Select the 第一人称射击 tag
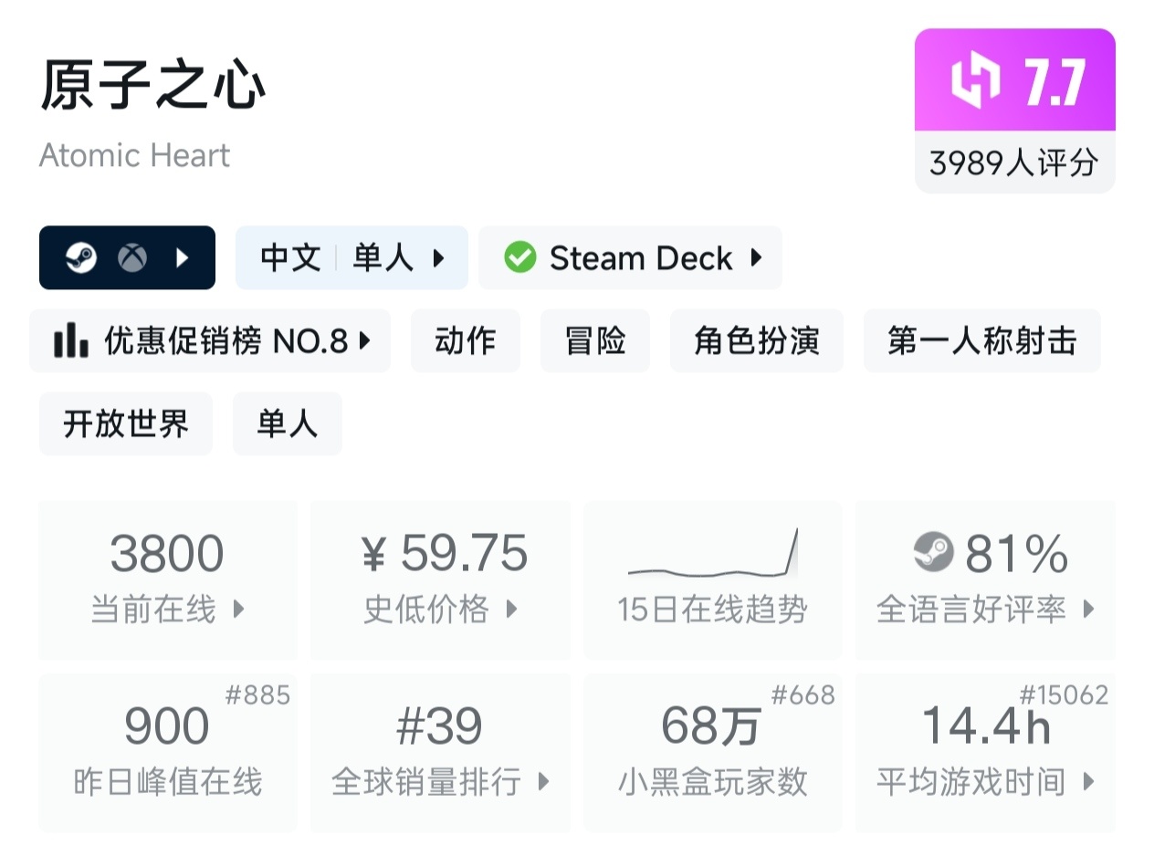Viewport: 1154px width, 845px height. [x=981, y=341]
